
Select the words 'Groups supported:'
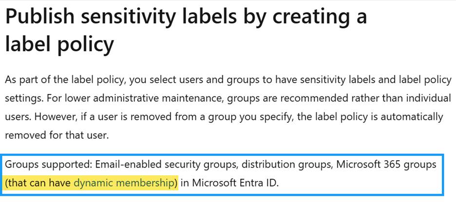tap(48, 165)
